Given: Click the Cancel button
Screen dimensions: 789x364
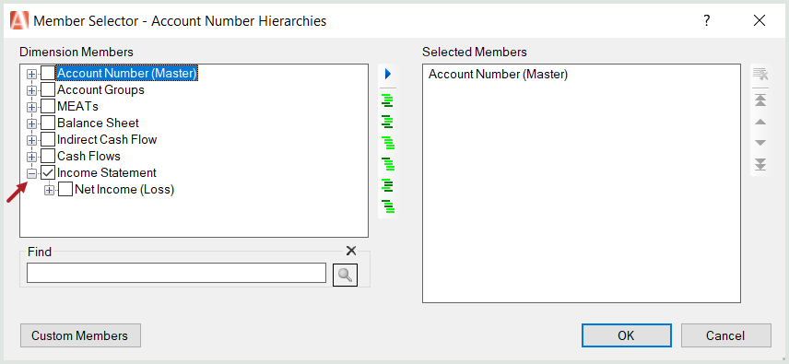Looking at the screenshot, I should (x=725, y=335).
